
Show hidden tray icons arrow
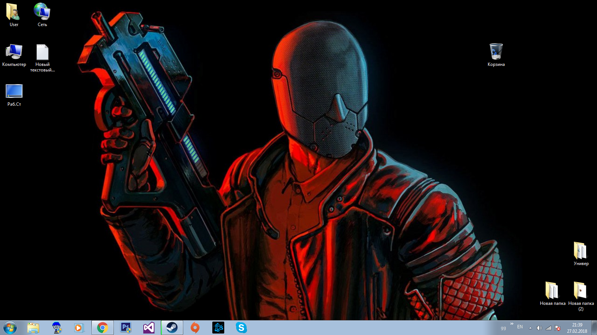pos(530,328)
